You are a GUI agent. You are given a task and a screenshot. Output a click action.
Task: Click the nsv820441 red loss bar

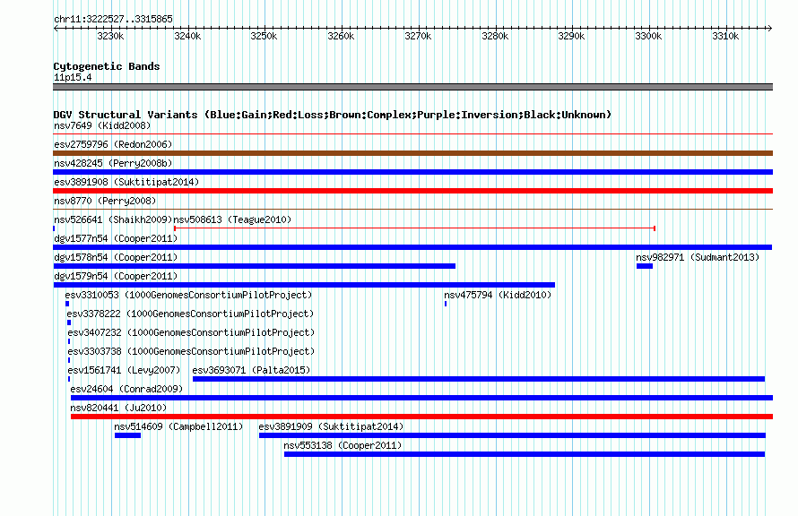(422, 417)
